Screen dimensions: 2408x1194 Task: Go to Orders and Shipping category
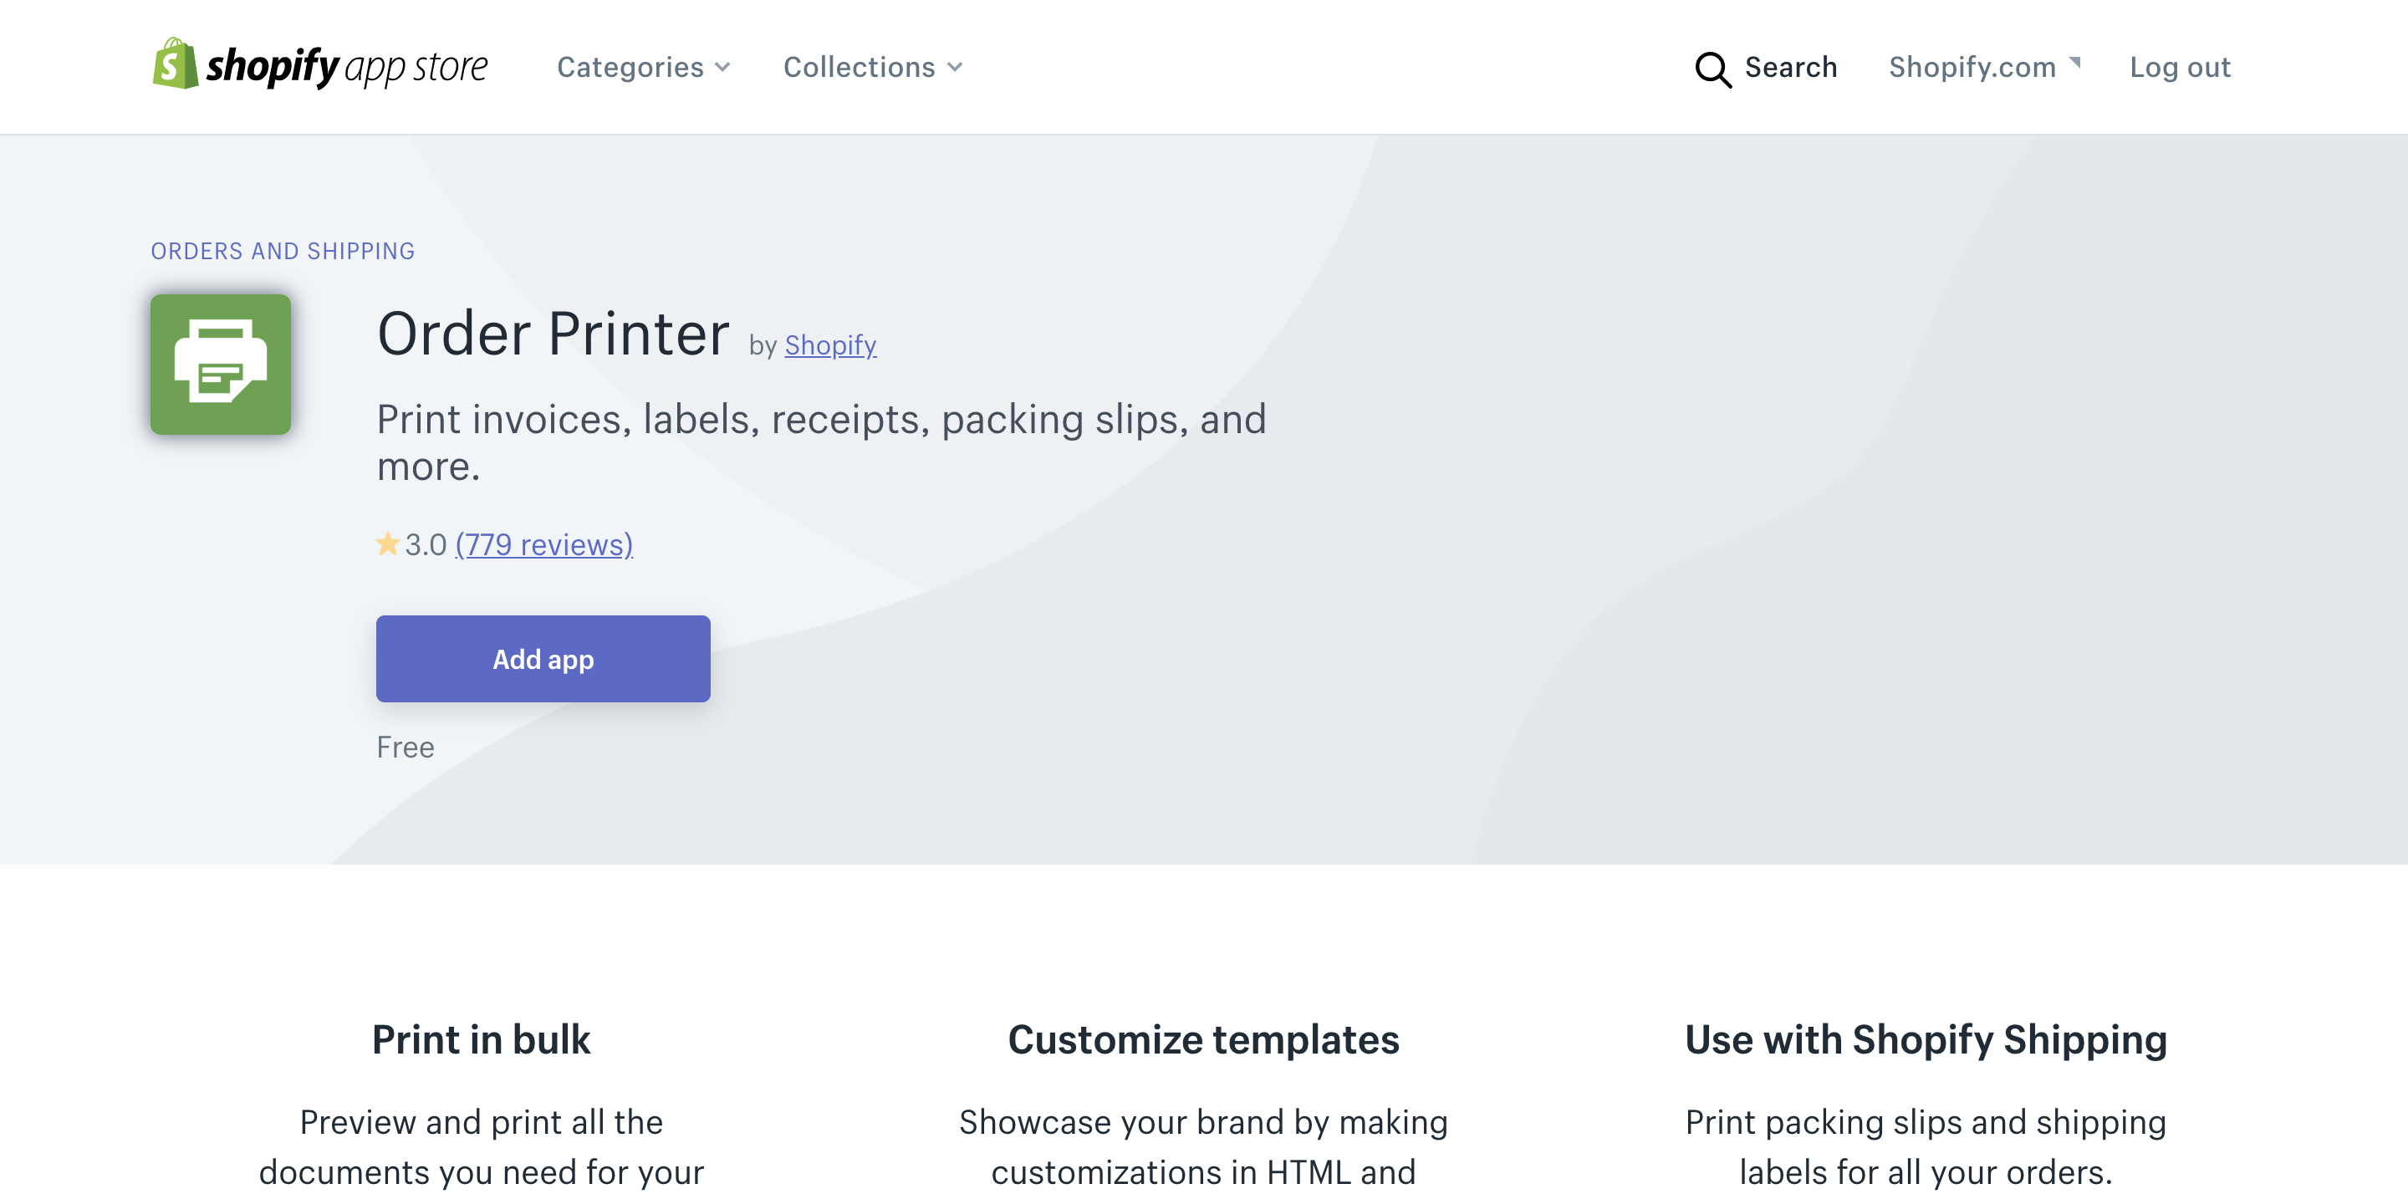pyautogui.click(x=283, y=251)
